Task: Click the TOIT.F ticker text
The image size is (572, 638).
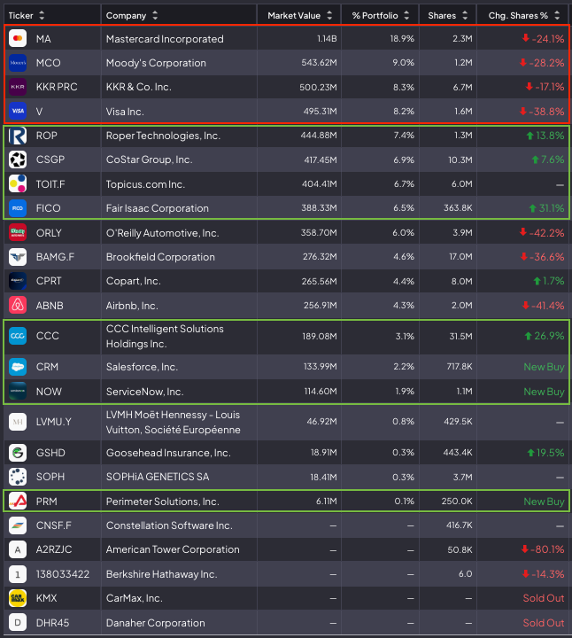Action: click(50, 184)
